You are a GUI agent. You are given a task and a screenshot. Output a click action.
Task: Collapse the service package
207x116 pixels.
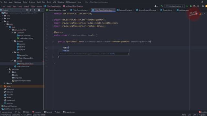12,61
